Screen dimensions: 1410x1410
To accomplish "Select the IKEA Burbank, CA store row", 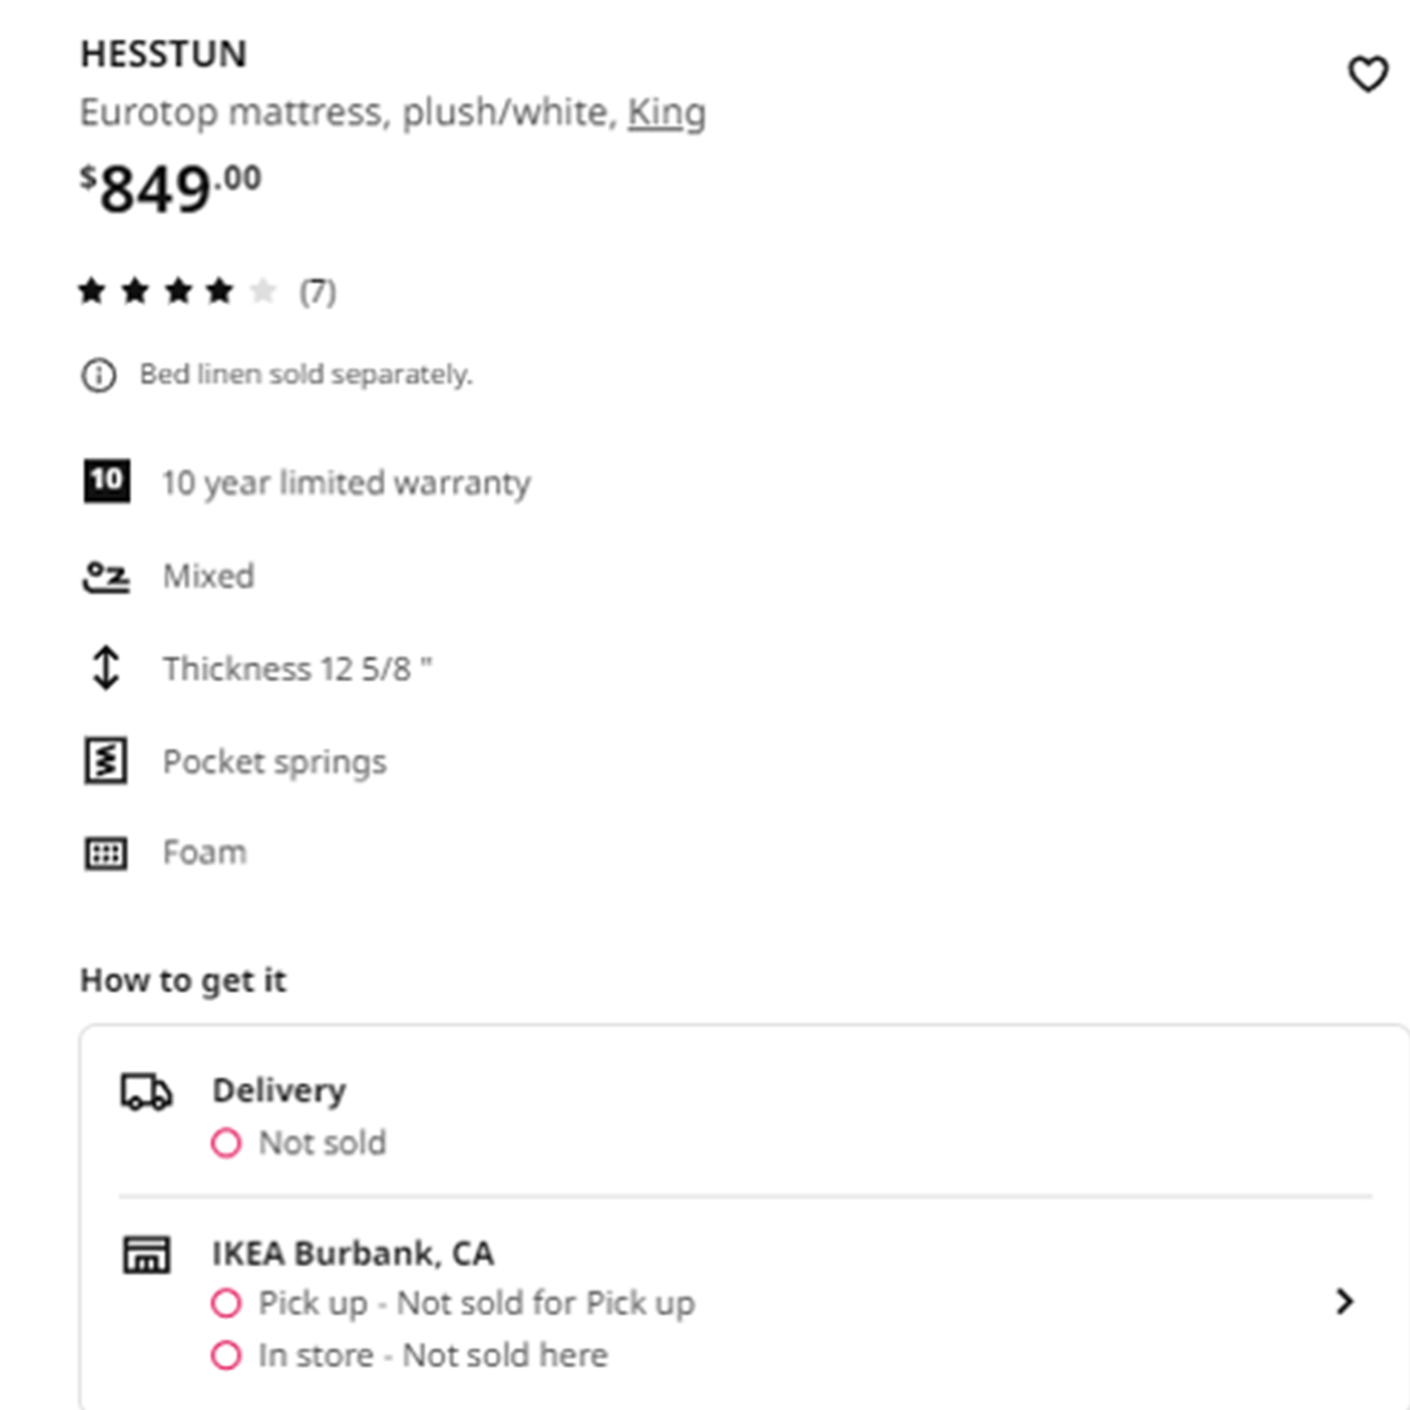I will pos(746,1303).
